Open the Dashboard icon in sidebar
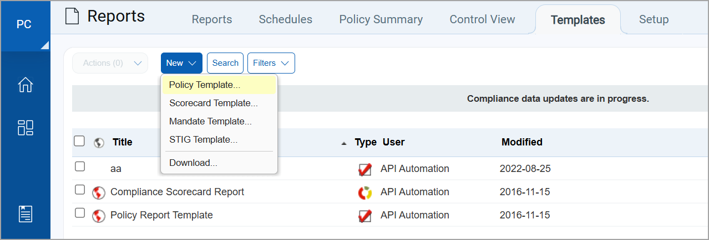 click(x=26, y=128)
